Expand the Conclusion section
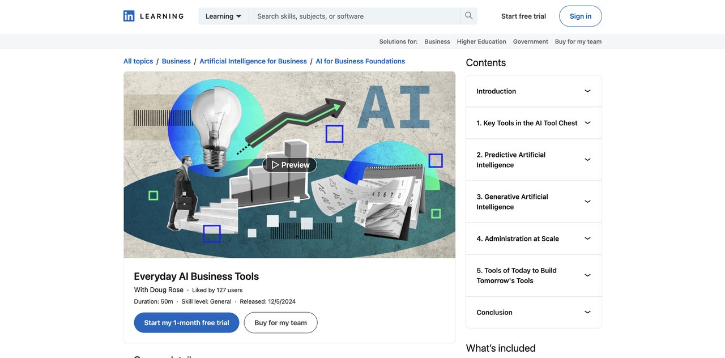725x358 pixels. pyautogui.click(x=534, y=312)
